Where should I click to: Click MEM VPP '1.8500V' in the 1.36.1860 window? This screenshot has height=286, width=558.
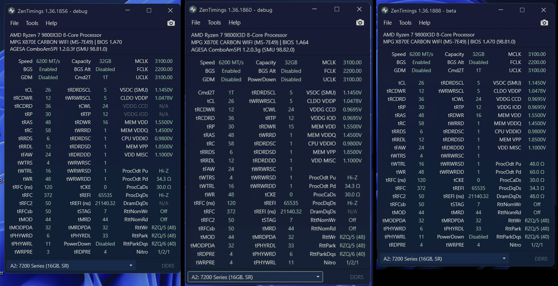tap(352, 152)
